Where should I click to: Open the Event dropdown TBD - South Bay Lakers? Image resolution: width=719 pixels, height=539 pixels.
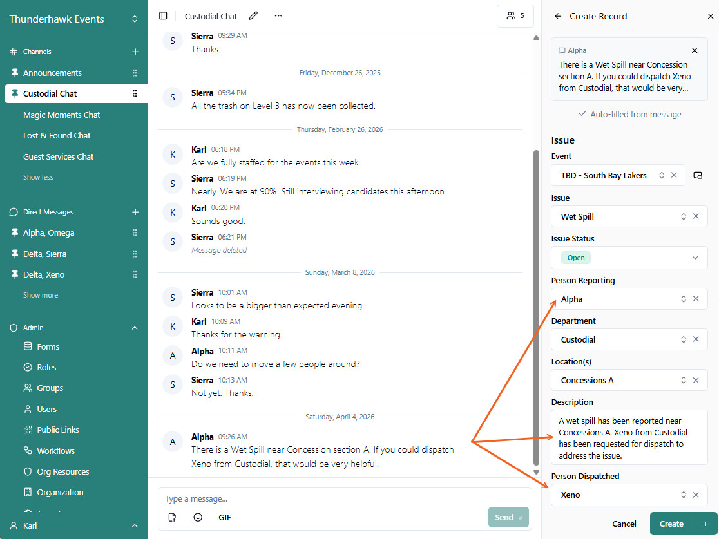(617, 175)
